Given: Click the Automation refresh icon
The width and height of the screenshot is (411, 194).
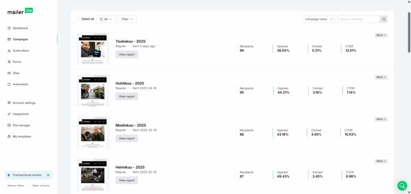Looking at the screenshot, I should pos(9,84).
